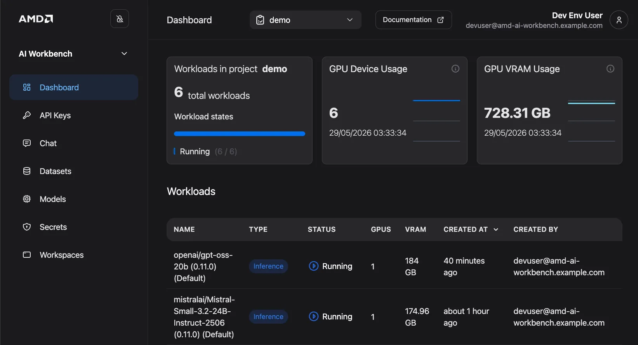Click the GPU VRAM Usage info icon

pyautogui.click(x=610, y=69)
